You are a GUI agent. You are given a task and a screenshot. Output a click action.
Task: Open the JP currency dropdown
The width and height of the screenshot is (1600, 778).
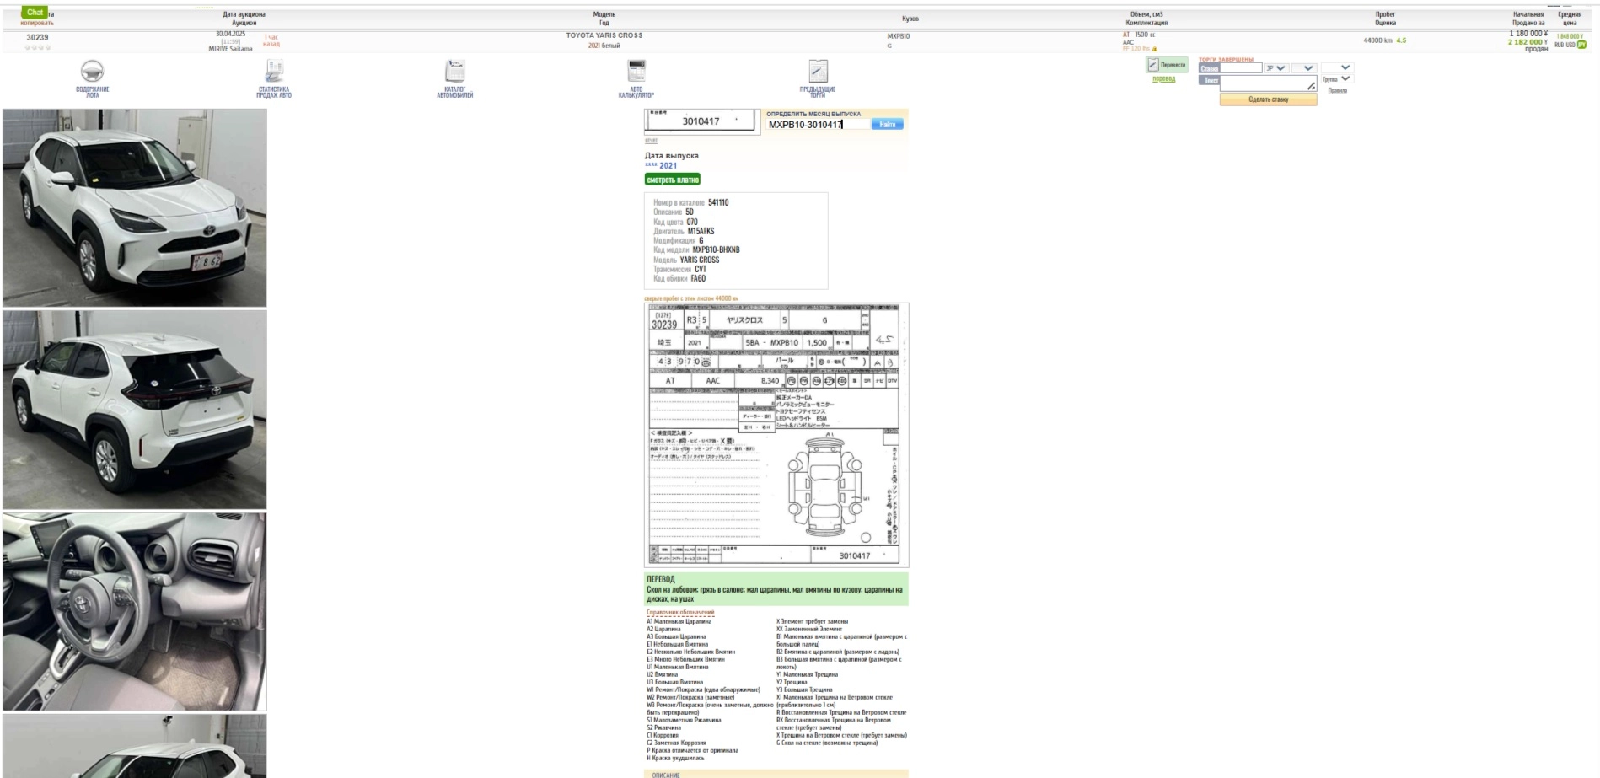click(1276, 68)
